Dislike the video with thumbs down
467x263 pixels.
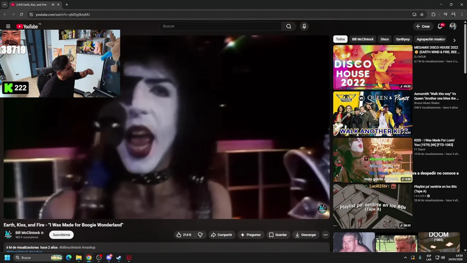click(x=200, y=235)
